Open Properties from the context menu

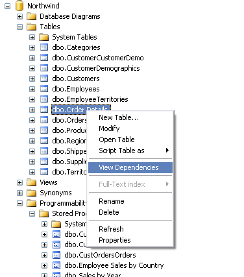[x=130, y=240]
